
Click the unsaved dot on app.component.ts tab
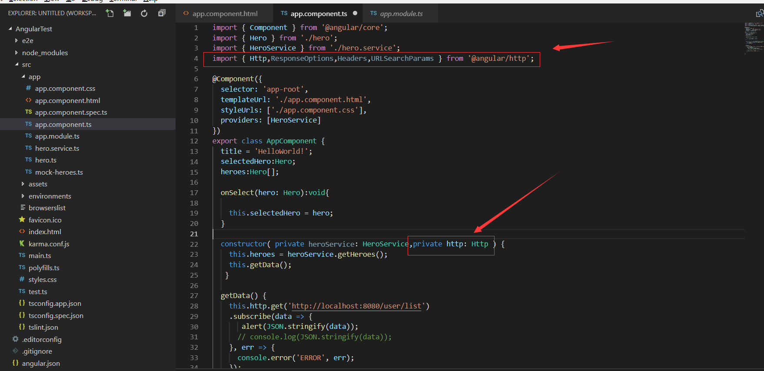pyautogui.click(x=355, y=13)
